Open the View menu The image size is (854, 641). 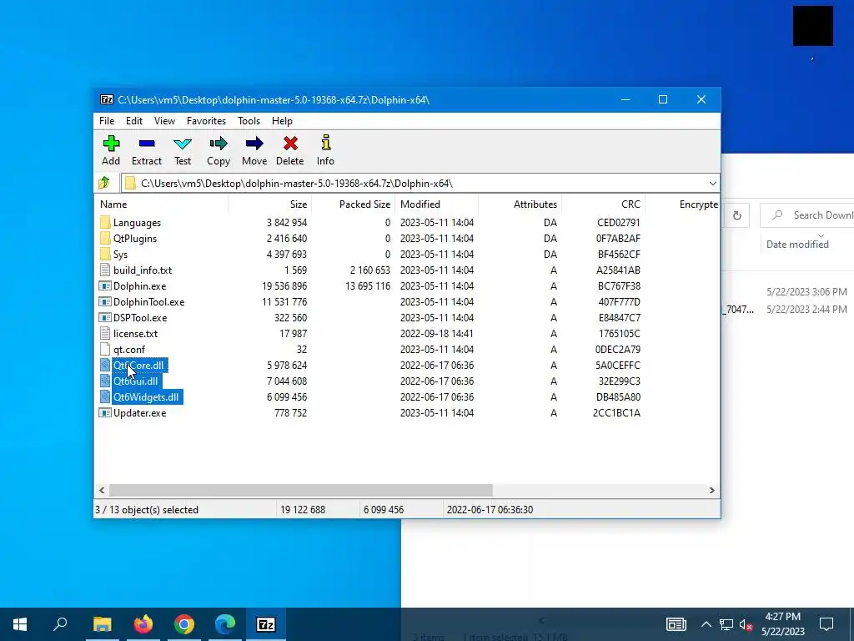click(164, 121)
